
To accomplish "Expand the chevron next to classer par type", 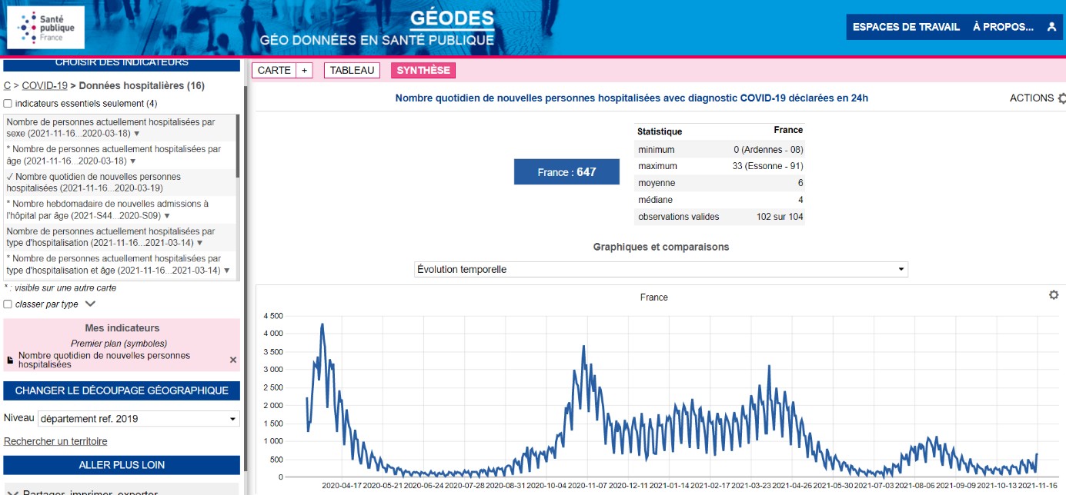I will (90, 304).
